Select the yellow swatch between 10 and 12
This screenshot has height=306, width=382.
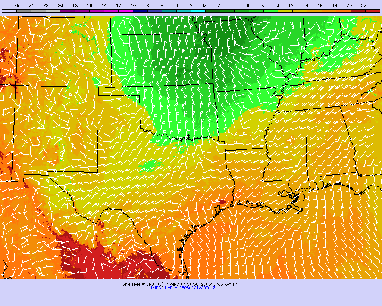[285, 11]
